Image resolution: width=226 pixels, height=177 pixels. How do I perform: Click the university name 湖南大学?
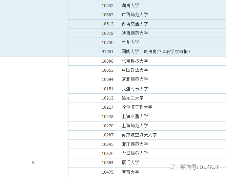tap(130, 5)
